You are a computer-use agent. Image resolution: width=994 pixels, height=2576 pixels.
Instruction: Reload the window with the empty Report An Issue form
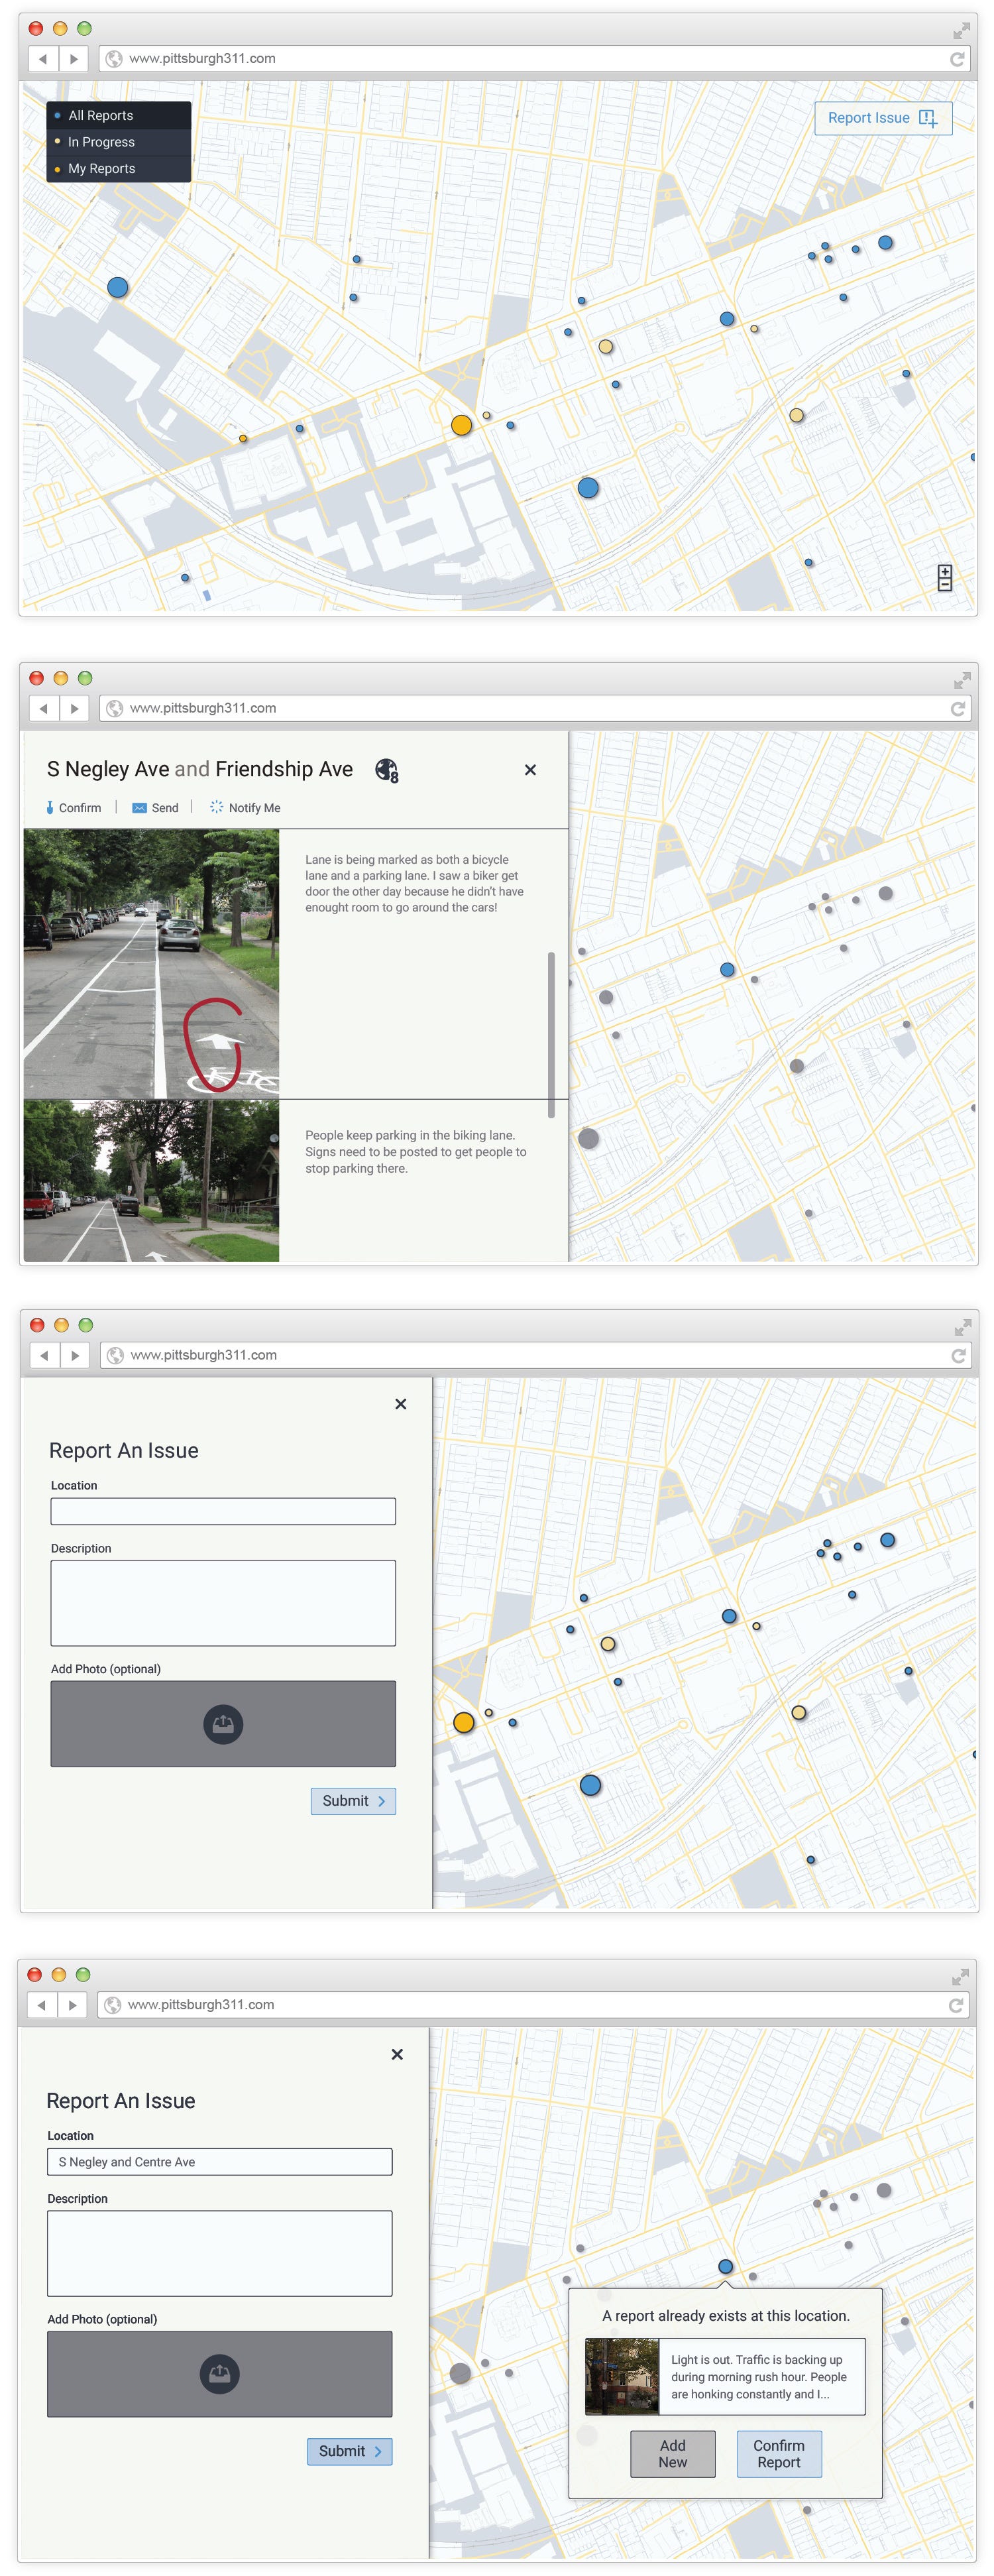point(959,1356)
